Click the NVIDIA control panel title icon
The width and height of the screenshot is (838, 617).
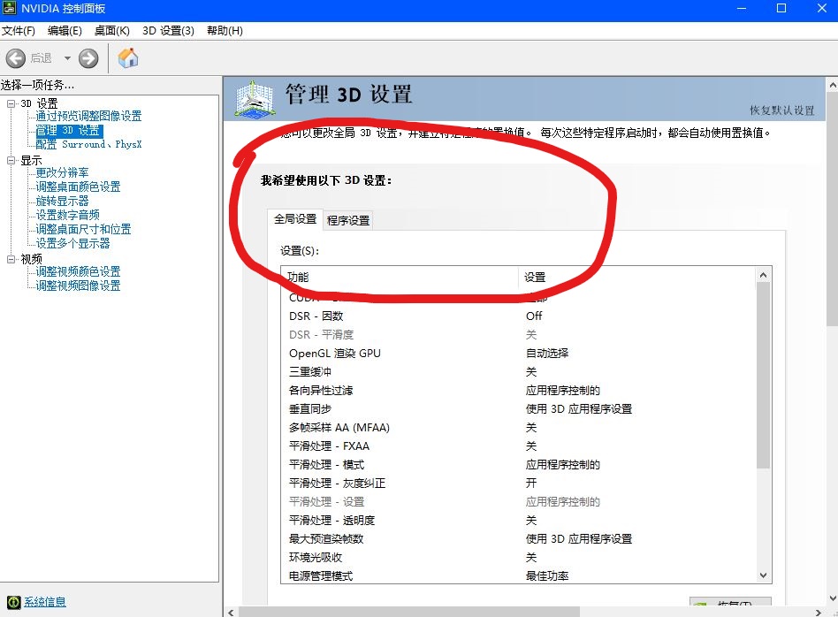point(9,8)
